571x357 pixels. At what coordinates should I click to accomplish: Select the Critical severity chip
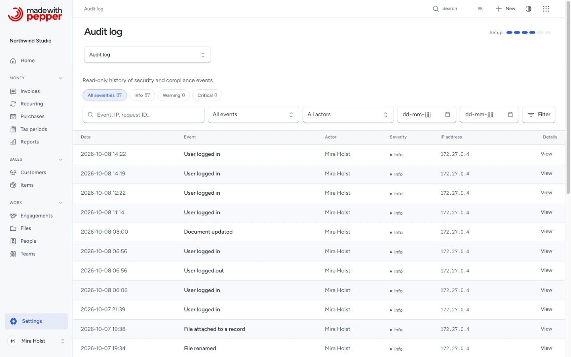(x=207, y=95)
